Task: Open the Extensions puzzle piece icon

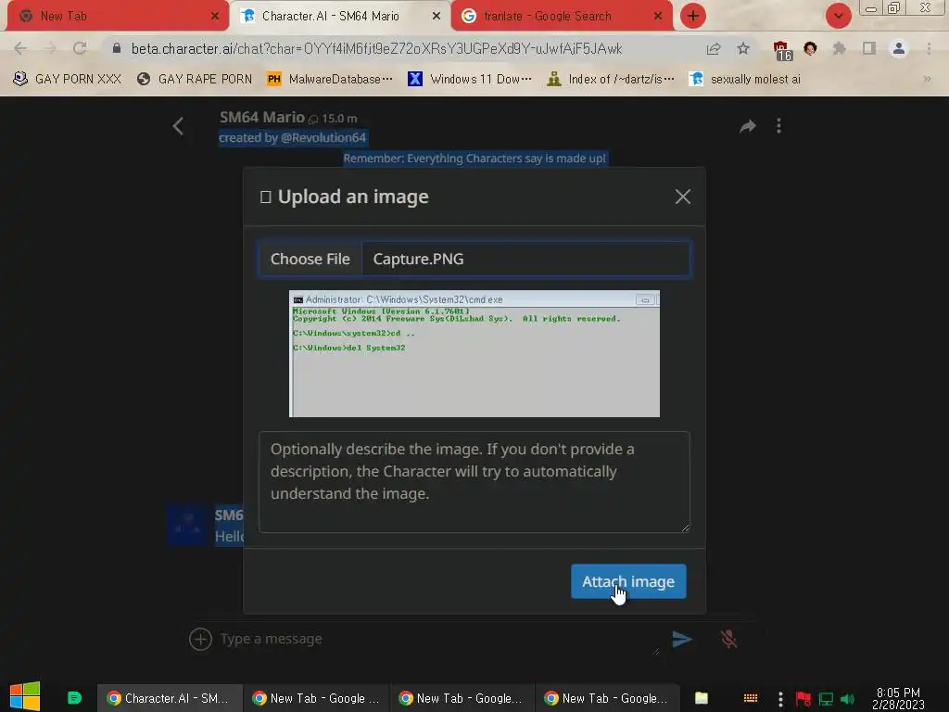Action: [840, 48]
